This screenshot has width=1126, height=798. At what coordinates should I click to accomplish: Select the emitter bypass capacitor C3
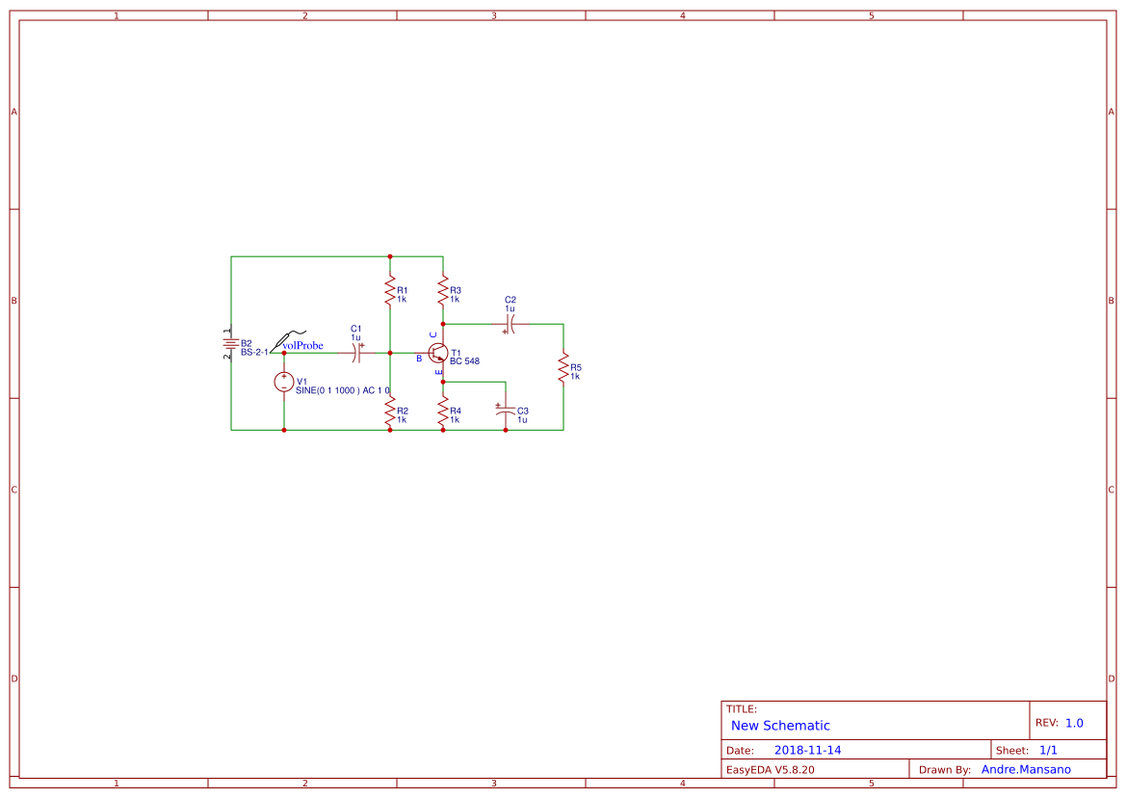(504, 412)
